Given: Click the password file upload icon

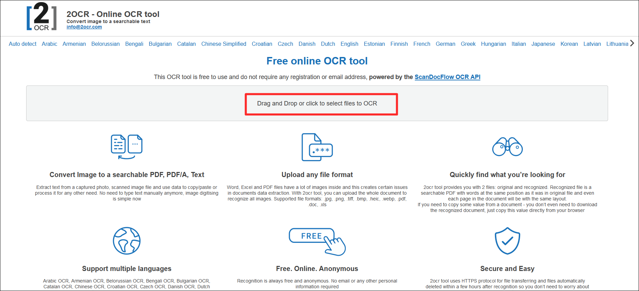Looking at the screenshot, I should coord(317,147).
